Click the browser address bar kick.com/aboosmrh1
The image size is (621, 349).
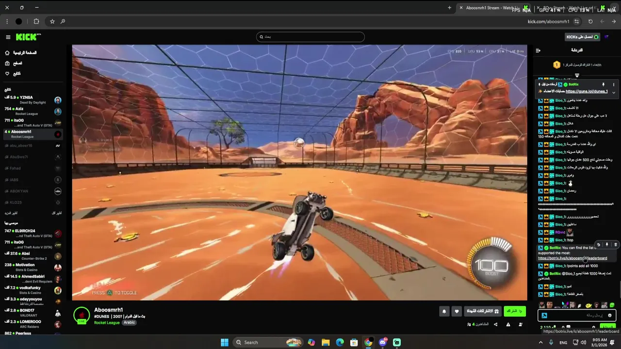(548, 21)
